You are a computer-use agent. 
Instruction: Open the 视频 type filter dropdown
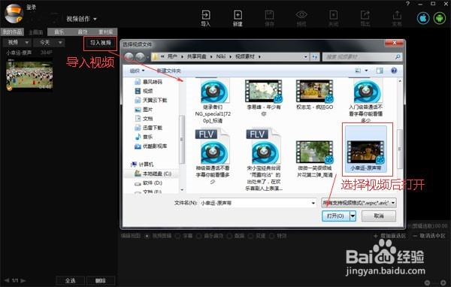pyautogui.click(x=17, y=43)
